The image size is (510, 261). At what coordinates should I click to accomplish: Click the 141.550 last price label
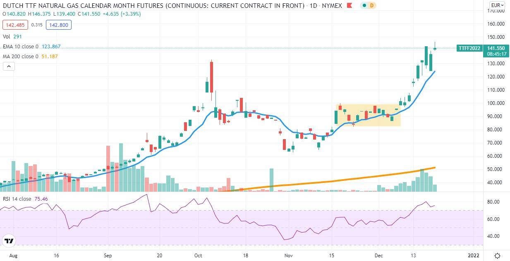[496, 48]
